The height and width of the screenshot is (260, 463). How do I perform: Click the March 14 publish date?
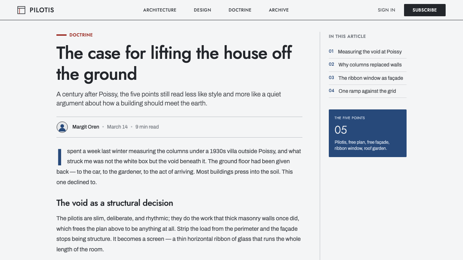click(x=117, y=127)
